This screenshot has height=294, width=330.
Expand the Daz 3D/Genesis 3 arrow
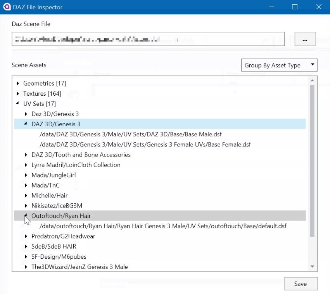26,114
